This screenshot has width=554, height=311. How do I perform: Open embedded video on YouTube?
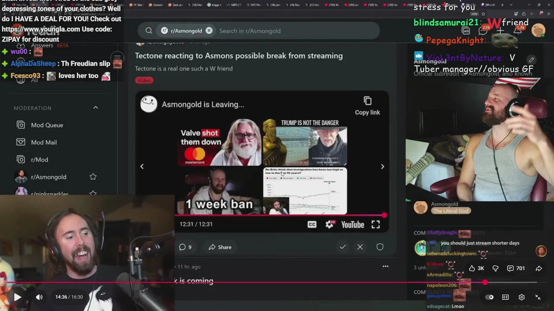coord(353,225)
